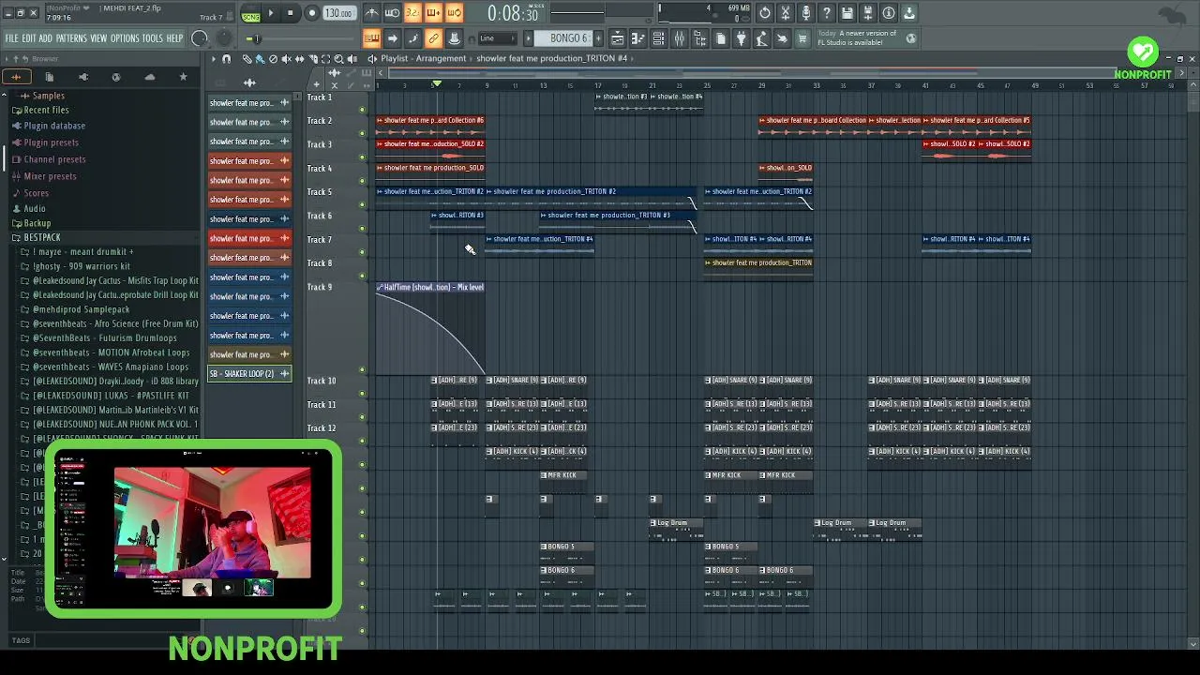Click the Stop button in transport
The height and width of the screenshot is (675, 1200).
291,13
